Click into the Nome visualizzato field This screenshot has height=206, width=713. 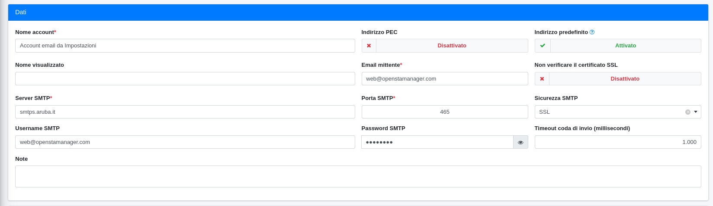185,79
